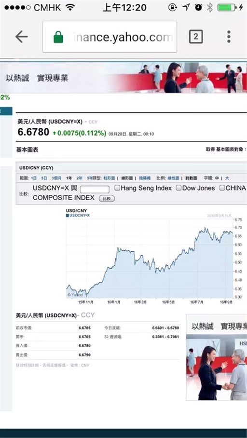Click the 買出價 value 6.6790
The image size is (247, 438).
click(x=84, y=355)
